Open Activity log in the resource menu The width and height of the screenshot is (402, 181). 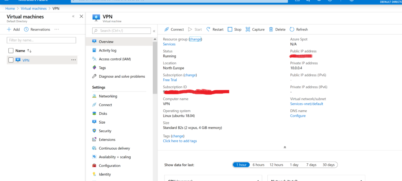[x=108, y=50]
